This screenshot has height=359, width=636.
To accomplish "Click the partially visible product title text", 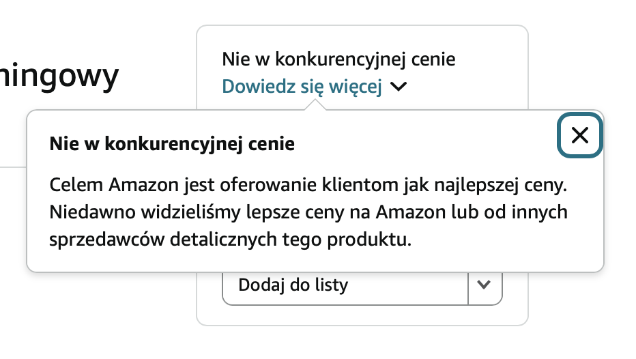I will [x=60, y=76].
